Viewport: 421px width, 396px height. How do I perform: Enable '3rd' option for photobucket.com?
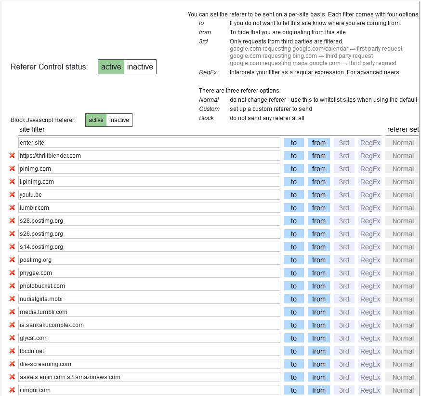tap(344, 286)
